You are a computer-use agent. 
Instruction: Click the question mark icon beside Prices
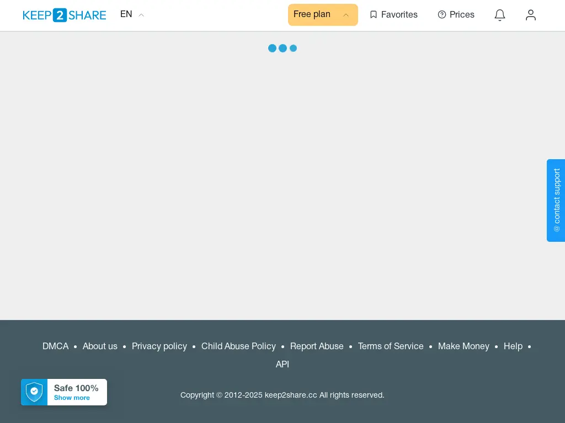pos(442,15)
